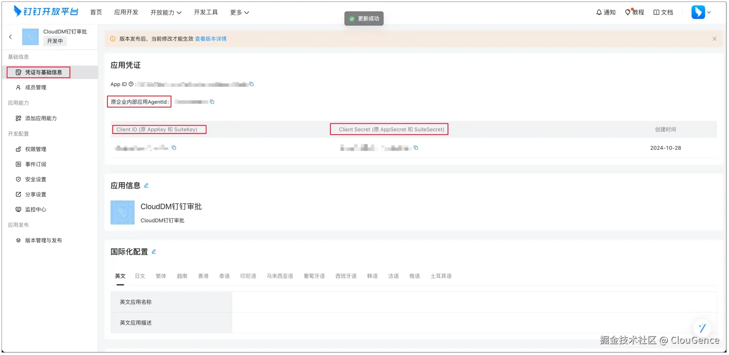Follow the 查看版本详情 link

click(x=211, y=39)
